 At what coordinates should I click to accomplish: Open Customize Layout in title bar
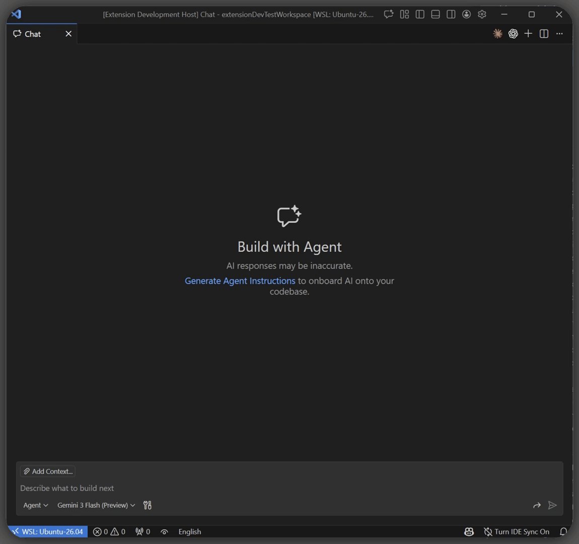(x=404, y=15)
